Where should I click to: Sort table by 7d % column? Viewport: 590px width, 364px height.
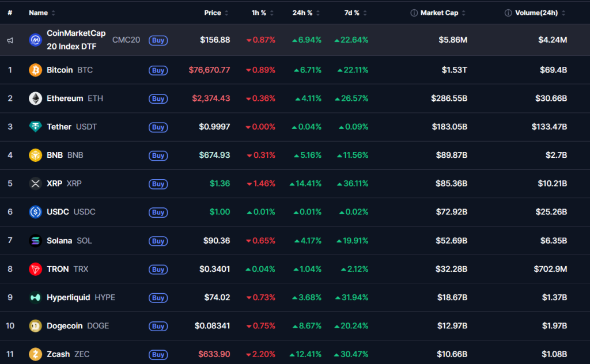click(355, 13)
